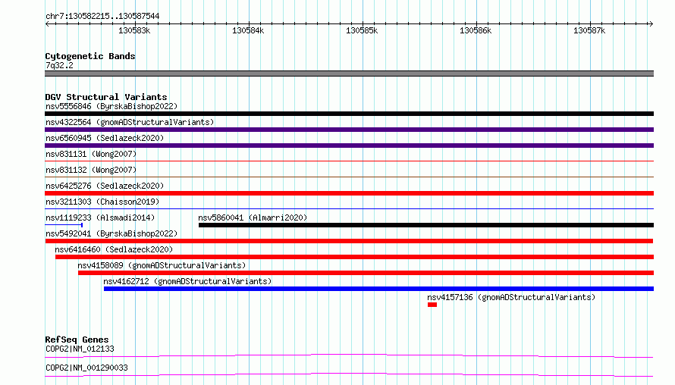Open nsv6425276 (Sedlazeck2020) label

tap(105, 186)
